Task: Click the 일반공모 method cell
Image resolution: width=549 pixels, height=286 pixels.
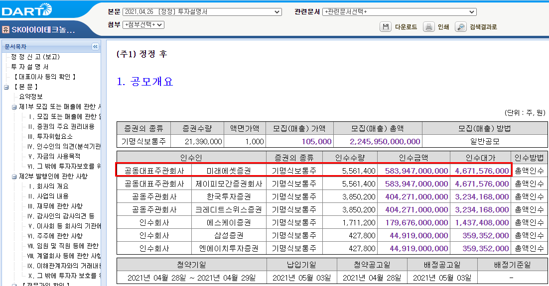Action: (x=485, y=141)
